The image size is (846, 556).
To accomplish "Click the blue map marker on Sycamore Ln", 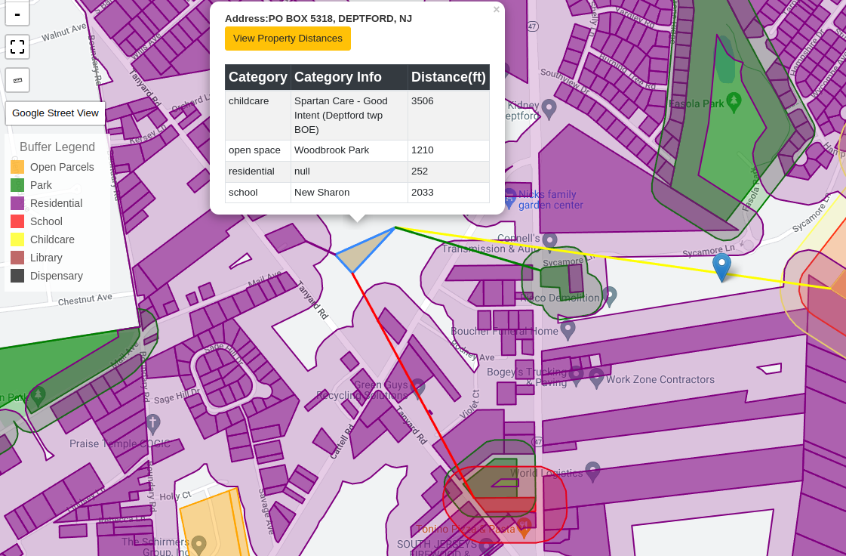I will coord(722,267).
